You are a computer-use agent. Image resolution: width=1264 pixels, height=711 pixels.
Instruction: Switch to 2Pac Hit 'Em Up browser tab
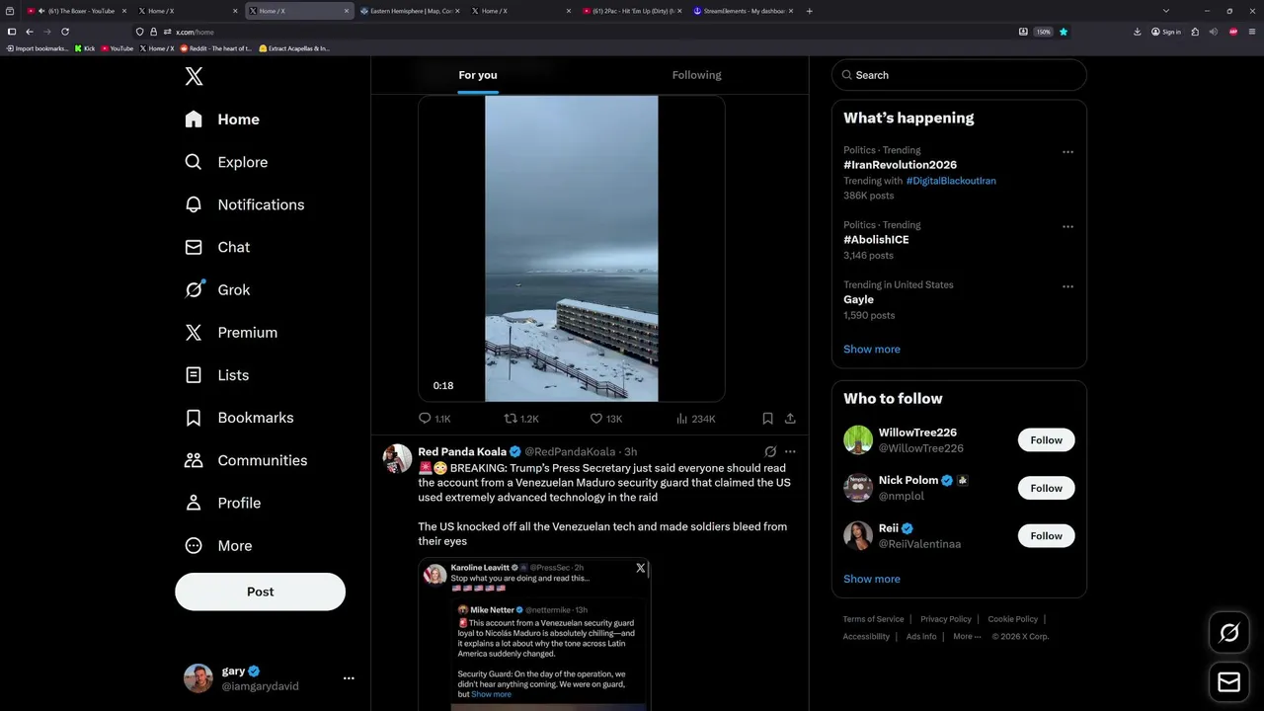pyautogui.click(x=632, y=11)
